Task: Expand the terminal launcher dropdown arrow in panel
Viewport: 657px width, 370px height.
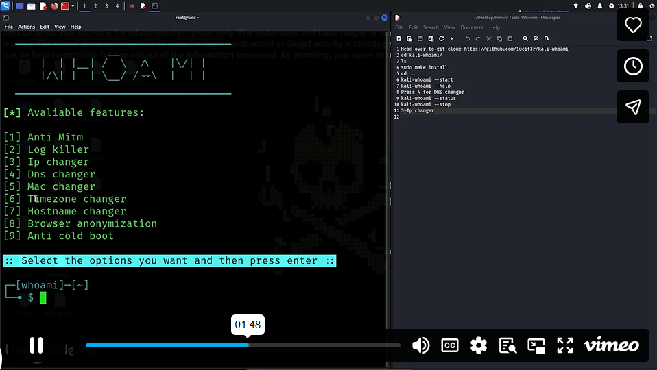Action: (73, 5)
